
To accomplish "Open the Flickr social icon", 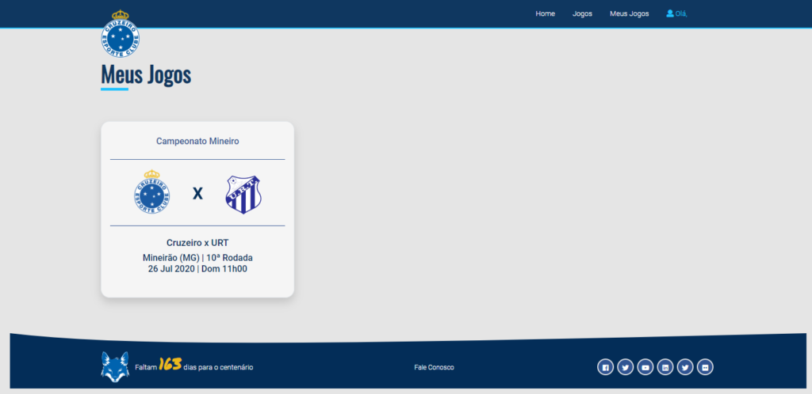I will tap(705, 367).
